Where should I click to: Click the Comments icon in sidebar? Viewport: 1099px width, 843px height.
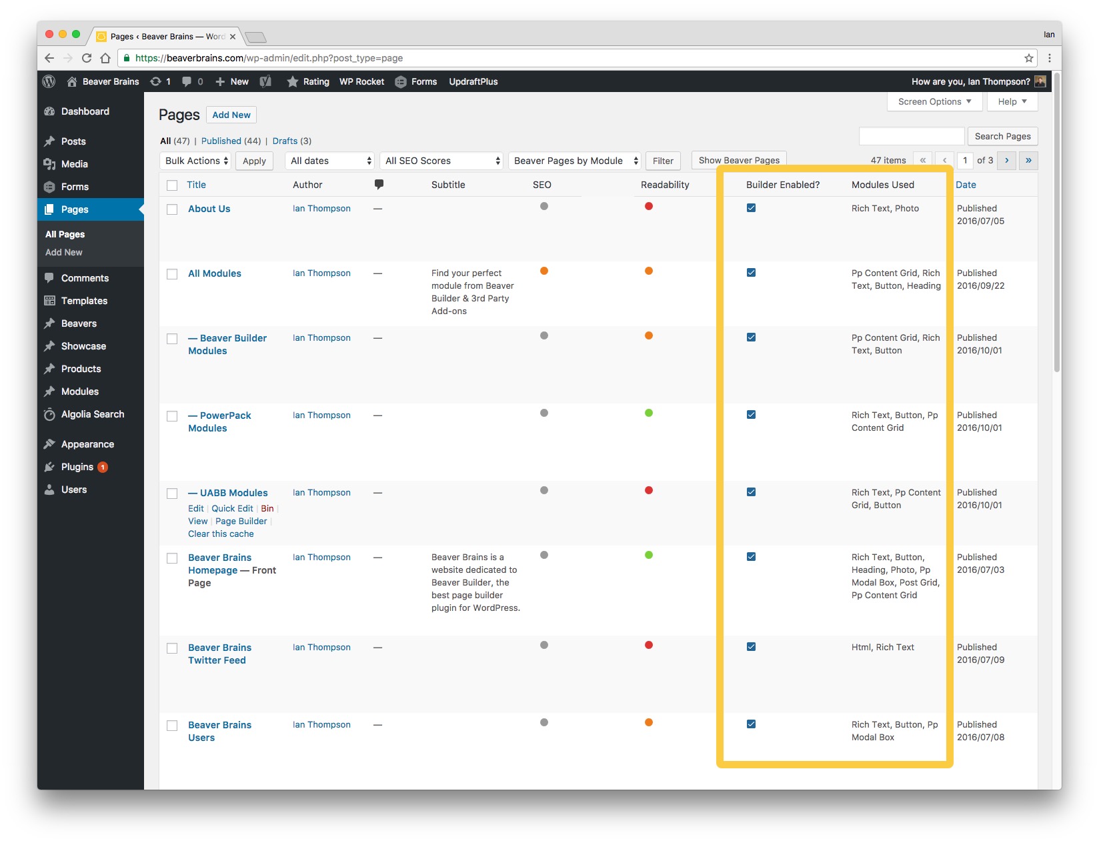point(49,278)
